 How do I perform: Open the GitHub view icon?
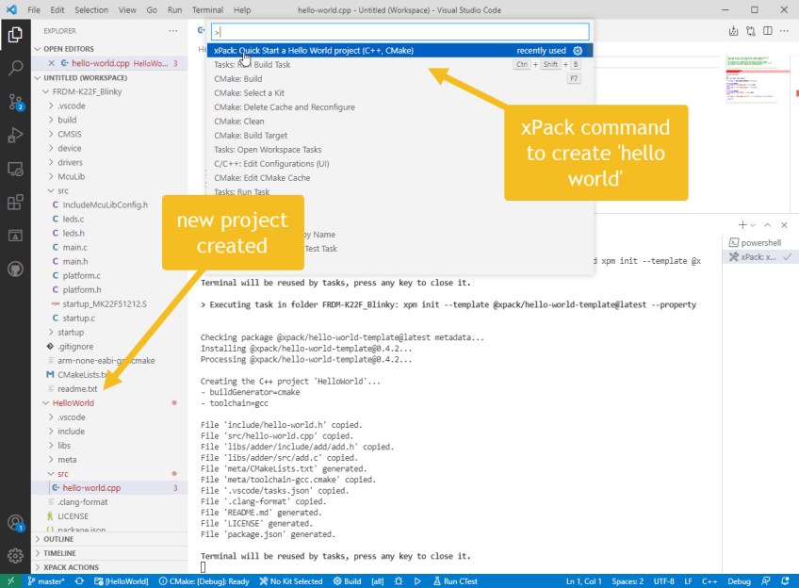pos(15,269)
